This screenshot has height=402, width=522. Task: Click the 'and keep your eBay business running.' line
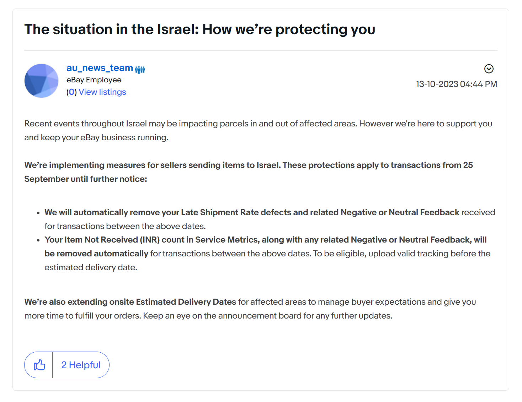click(x=96, y=137)
